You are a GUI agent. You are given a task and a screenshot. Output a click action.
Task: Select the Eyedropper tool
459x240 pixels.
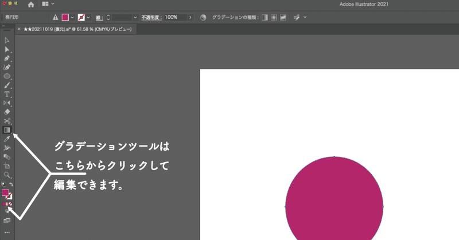tap(7, 139)
